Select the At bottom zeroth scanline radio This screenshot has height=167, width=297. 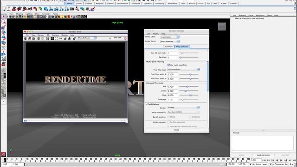pos(190,117)
